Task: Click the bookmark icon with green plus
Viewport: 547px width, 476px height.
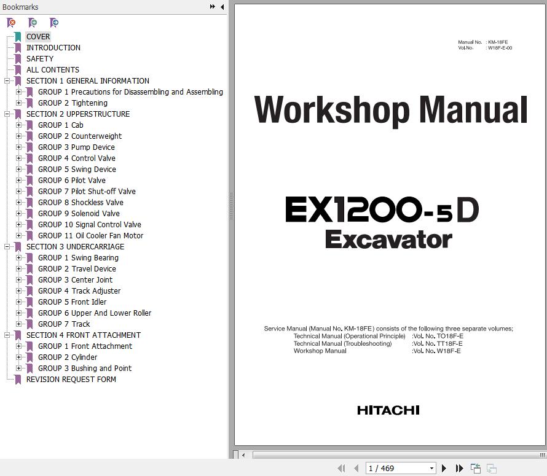Action: tap(33, 23)
